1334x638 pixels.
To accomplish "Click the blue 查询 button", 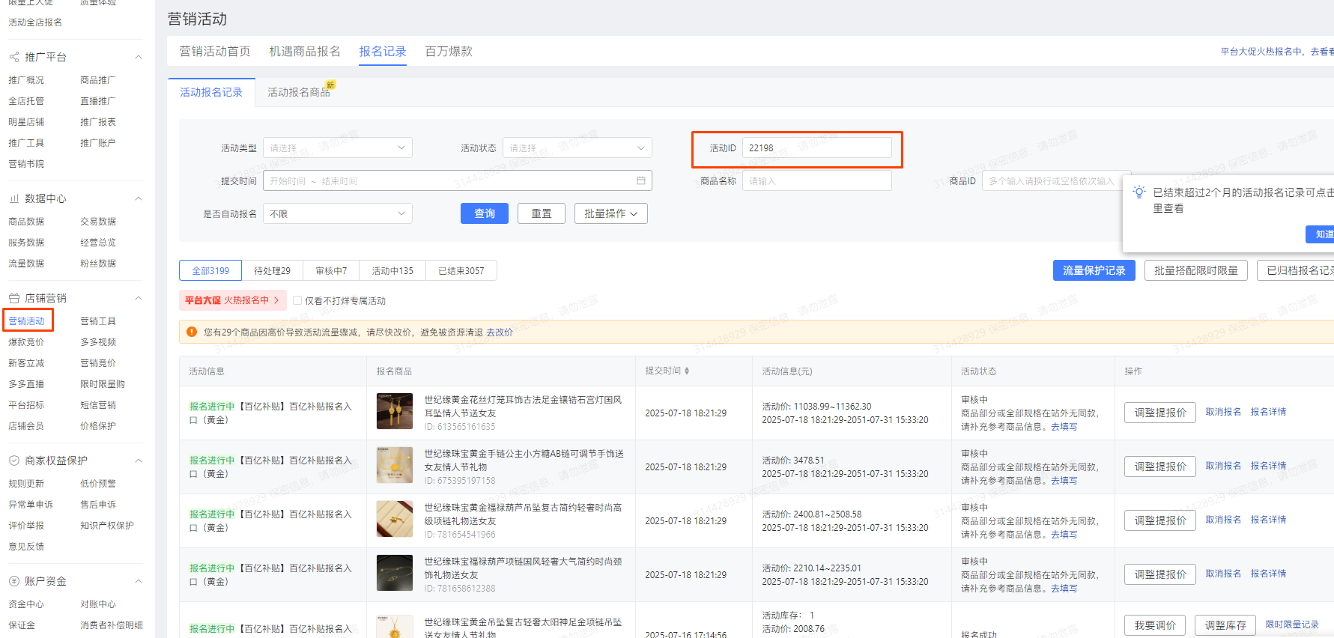I will click(484, 213).
